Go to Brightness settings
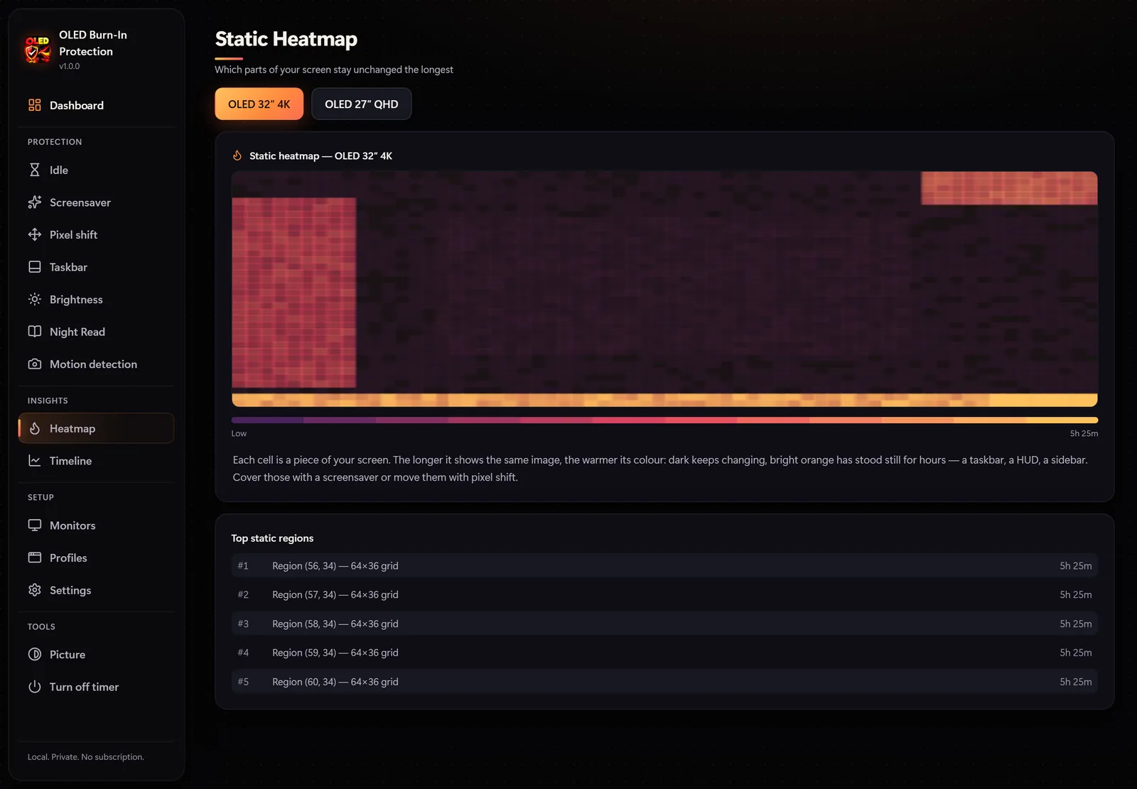Screen dimensions: 1137x789 (x=96, y=299)
